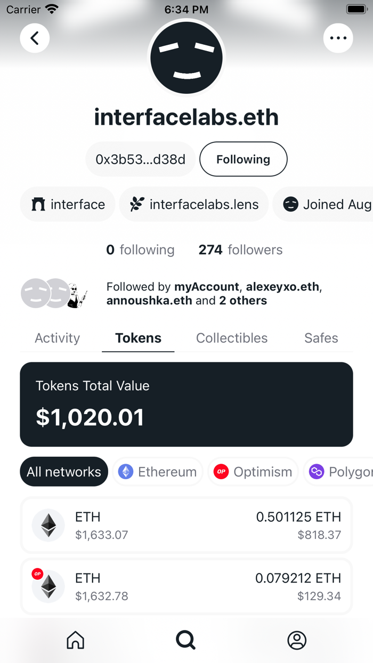
Task: Tap the Optimism OP badge on second token
Action: pos(37,574)
